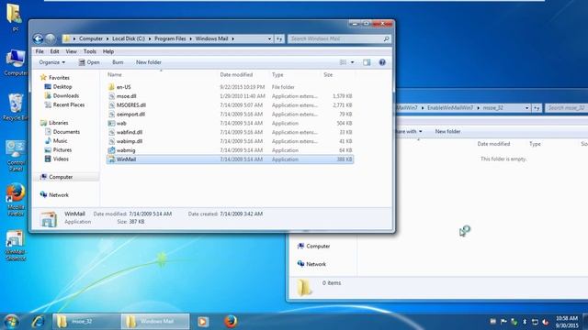
Task: Switch to msoe_32 taskbar window
Action: click(x=85, y=322)
